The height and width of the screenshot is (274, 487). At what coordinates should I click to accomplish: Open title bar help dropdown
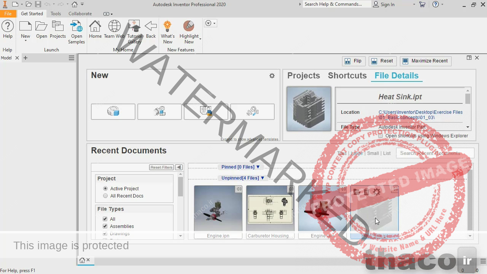pos(442,5)
